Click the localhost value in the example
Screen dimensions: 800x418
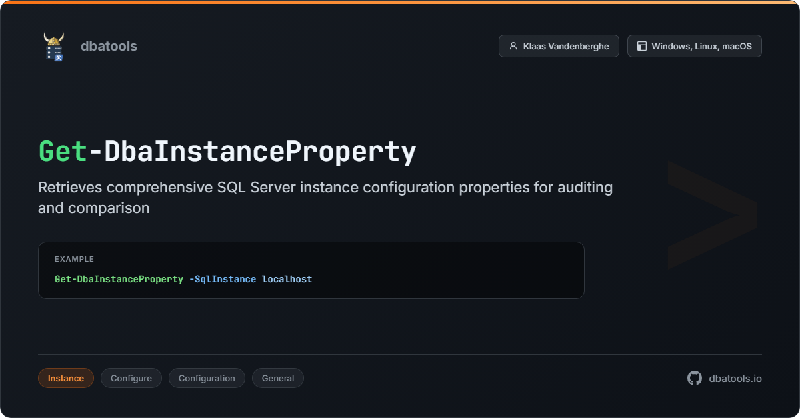point(287,279)
